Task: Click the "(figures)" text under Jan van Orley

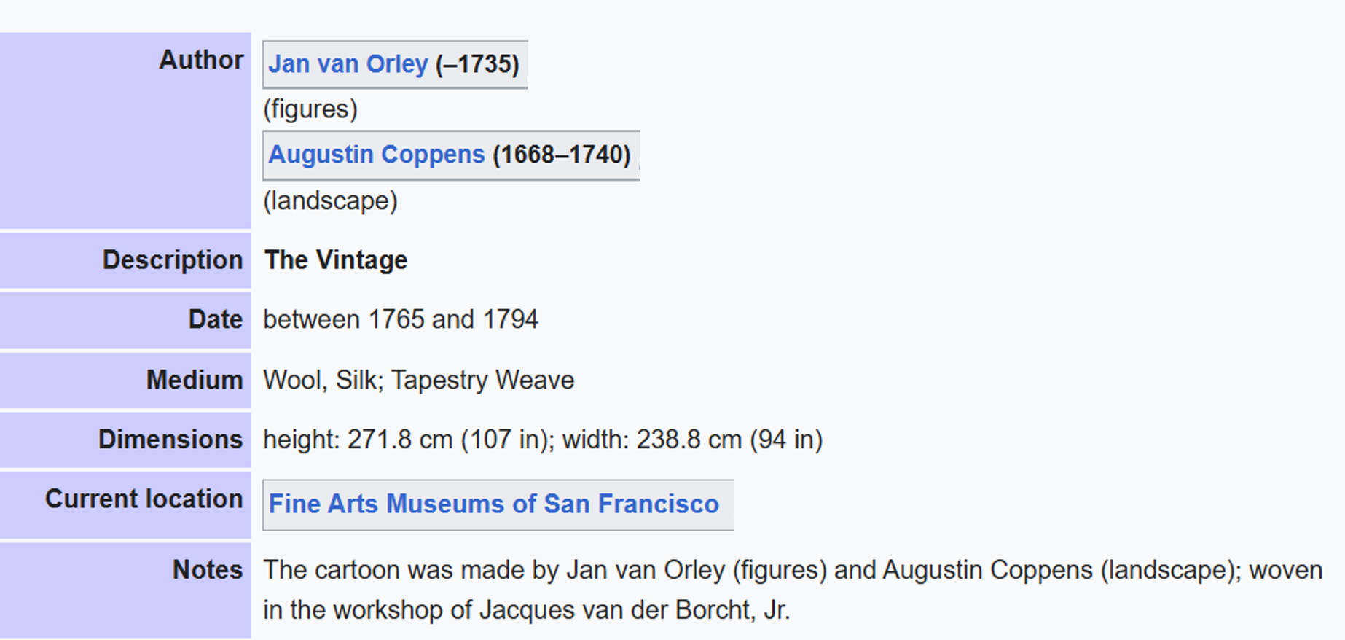Action: [x=310, y=109]
